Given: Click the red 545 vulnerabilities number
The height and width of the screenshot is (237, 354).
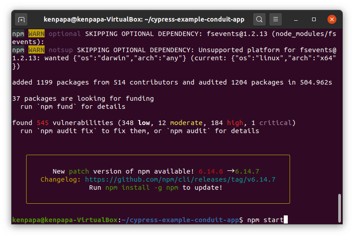Looking at the screenshot, I should point(41,123).
